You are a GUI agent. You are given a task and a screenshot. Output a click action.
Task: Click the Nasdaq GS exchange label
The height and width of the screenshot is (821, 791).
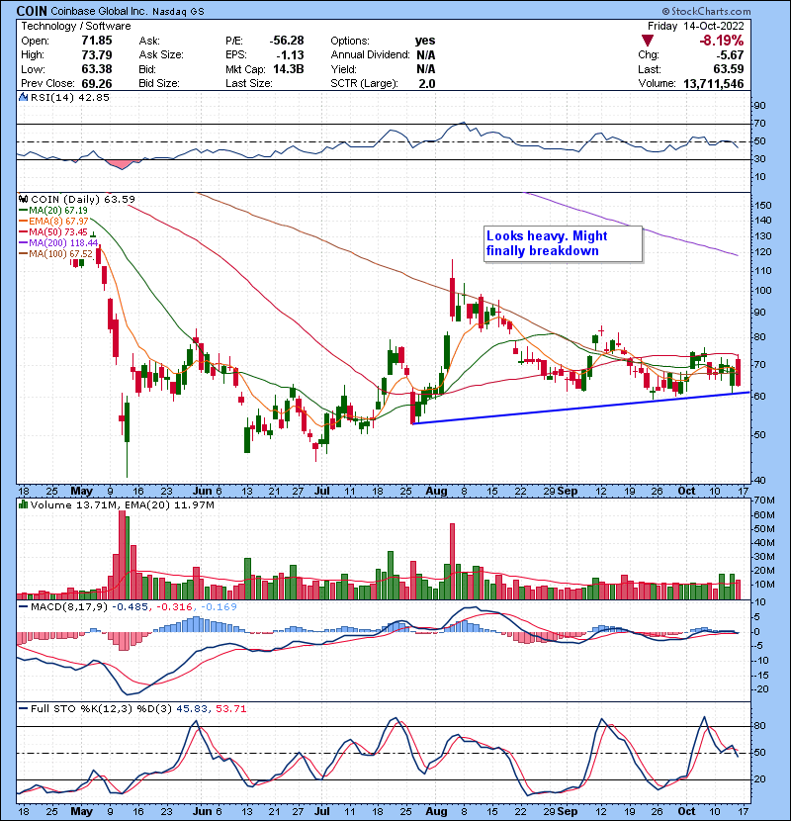(179, 11)
